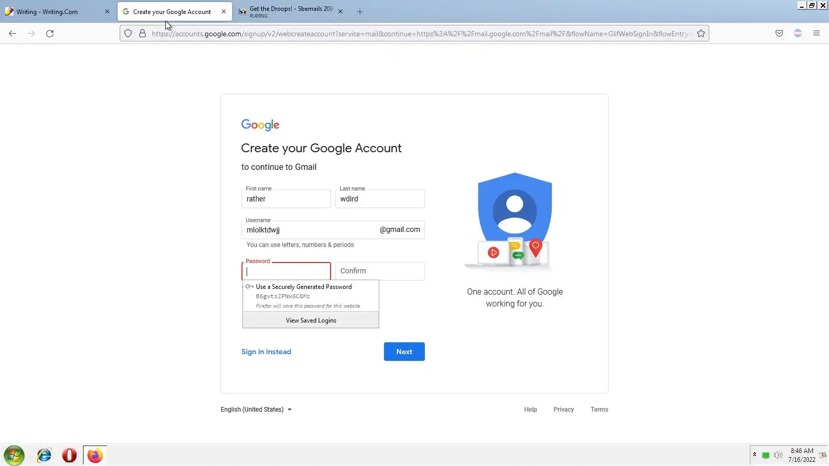Image resolution: width=829 pixels, height=466 pixels.
Task: Click the green network tray icon
Action: (766, 456)
